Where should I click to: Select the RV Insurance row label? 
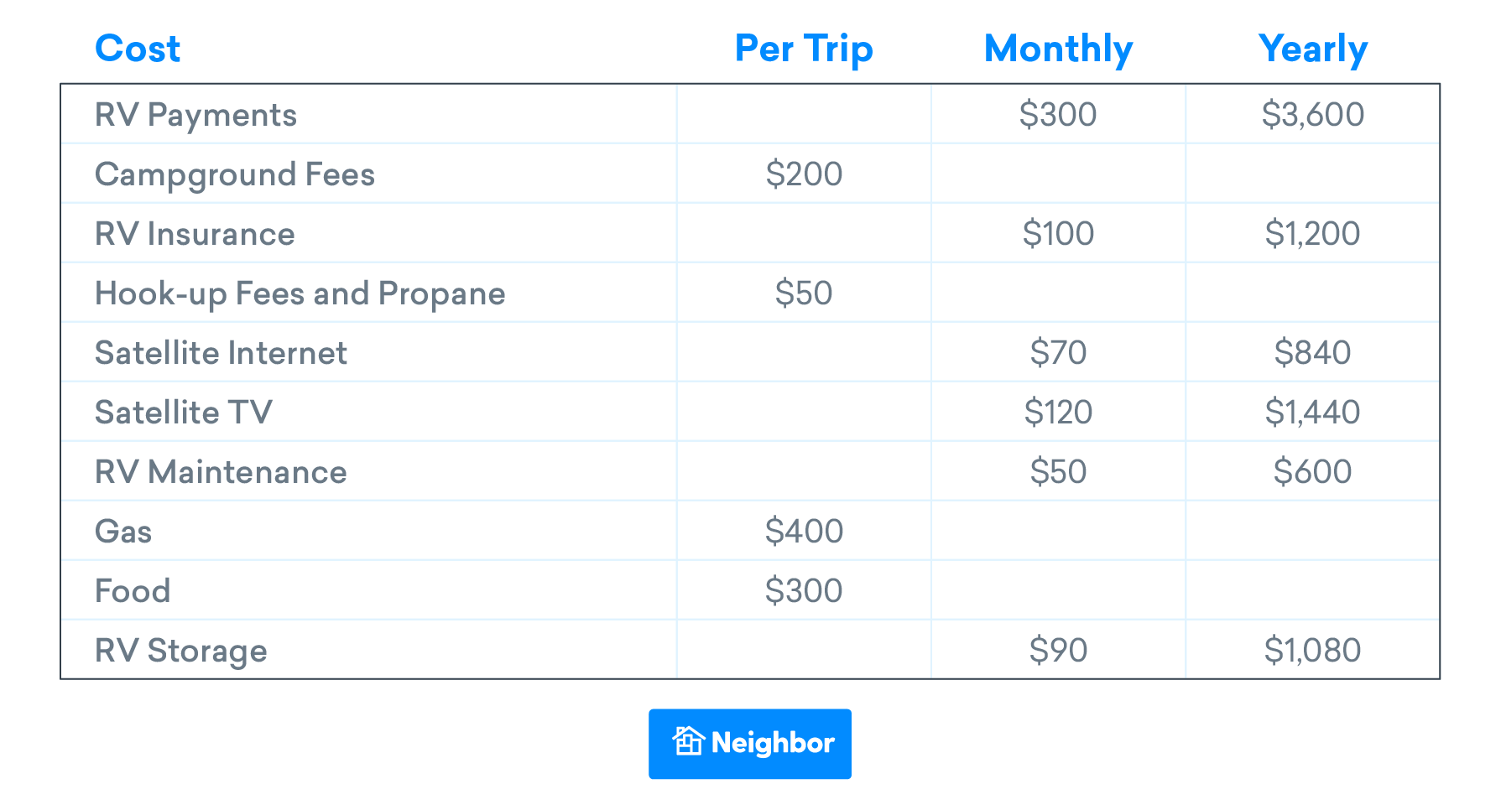point(195,234)
